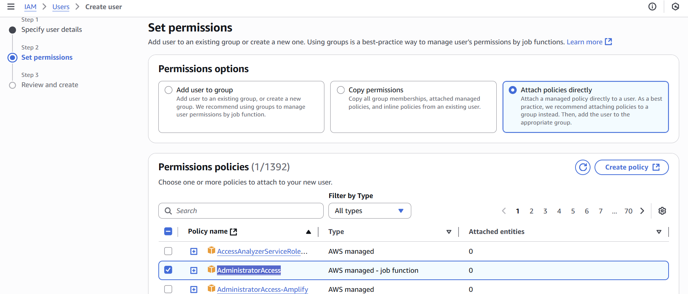Uncheck the AdministratorAccess policy checkbox
Viewport: 688px width, 294px height.
click(168, 270)
